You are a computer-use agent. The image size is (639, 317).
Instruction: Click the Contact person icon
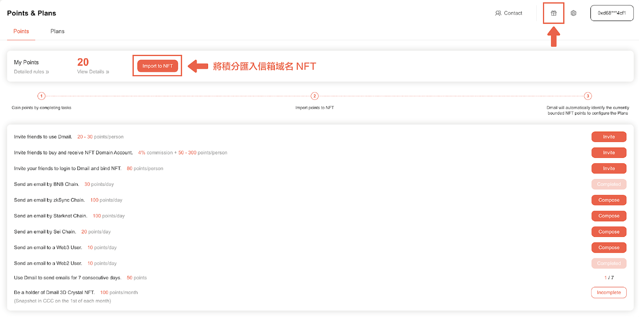tap(498, 13)
